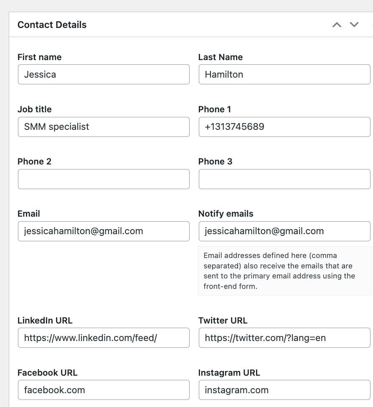Click the LinkedIn URL label
The height and width of the screenshot is (407, 373).
click(45, 321)
